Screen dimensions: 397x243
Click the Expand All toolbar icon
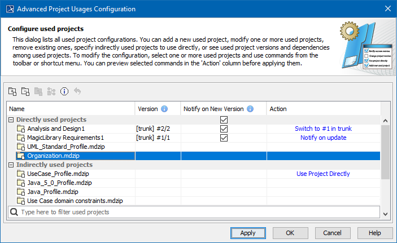(12, 91)
